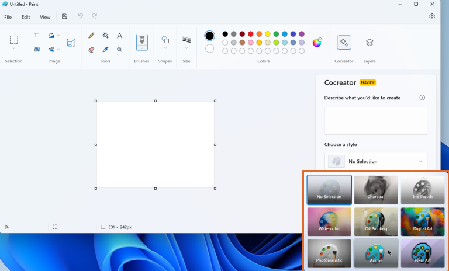Toggle the Cocreator panel button
Viewport: 449px width, 271px height.
(344, 43)
